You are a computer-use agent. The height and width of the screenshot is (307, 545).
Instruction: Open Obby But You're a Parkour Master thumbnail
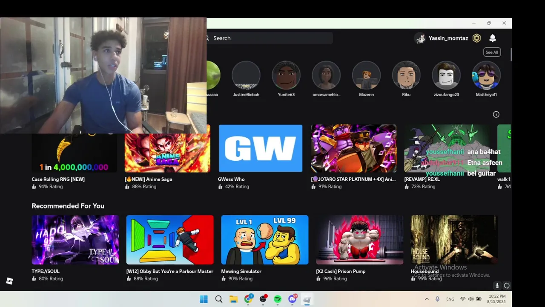pyautogui.click(x=170, y=240)
